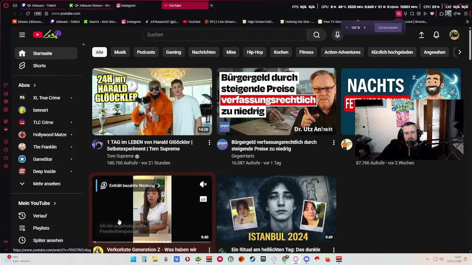This screenshot has width=472, height=265.
Task: Select the Gaming filter chip
Action: coord(173,52)
